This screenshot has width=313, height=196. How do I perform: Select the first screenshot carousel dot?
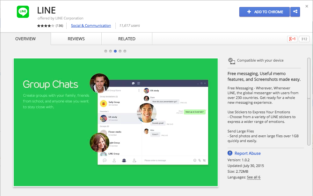106,51
